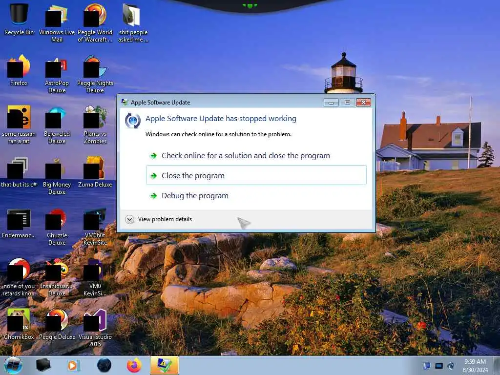Viewport: 500px width, 375px height.
Task: Select Peggle Nights Deluxe desktop icon
Action: coord(95,73)
